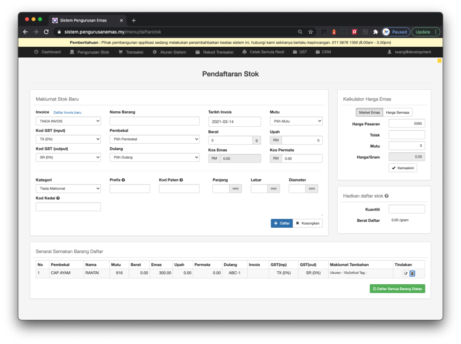Click the Hadkan daftar stok help icon
Screen dimensions: 461x344
coord(387,196)
